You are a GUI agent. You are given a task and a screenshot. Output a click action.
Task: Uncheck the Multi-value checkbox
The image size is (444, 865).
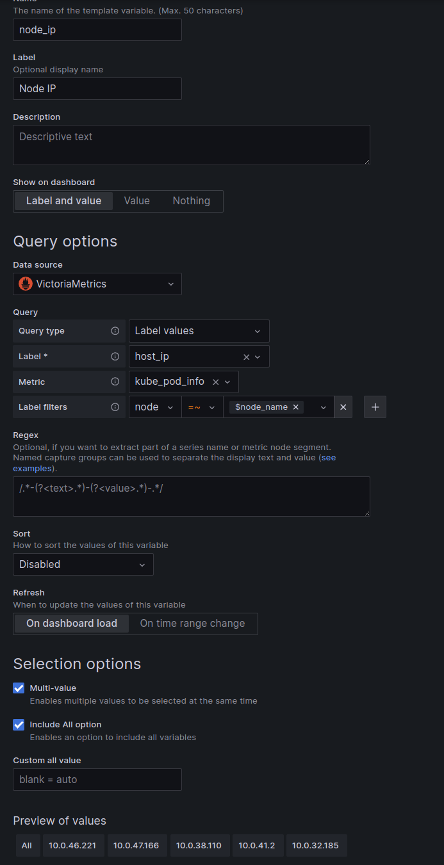pyautogui.click(x=19, y=688)
